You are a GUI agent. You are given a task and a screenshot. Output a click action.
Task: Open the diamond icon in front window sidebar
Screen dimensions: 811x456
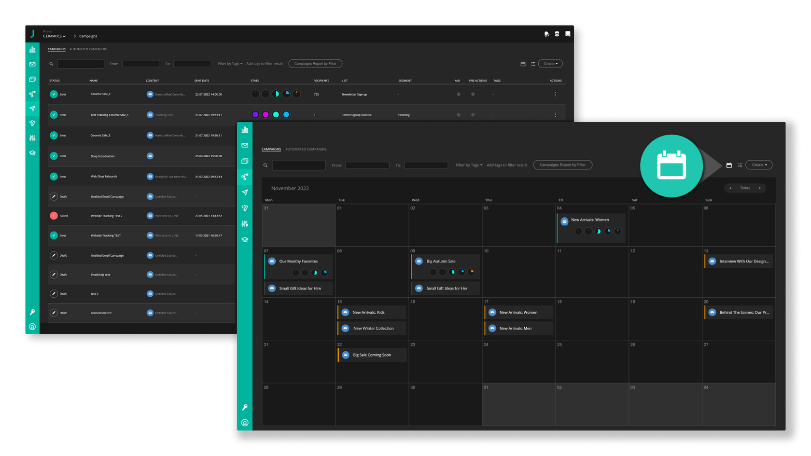click(x=245, y=208)
